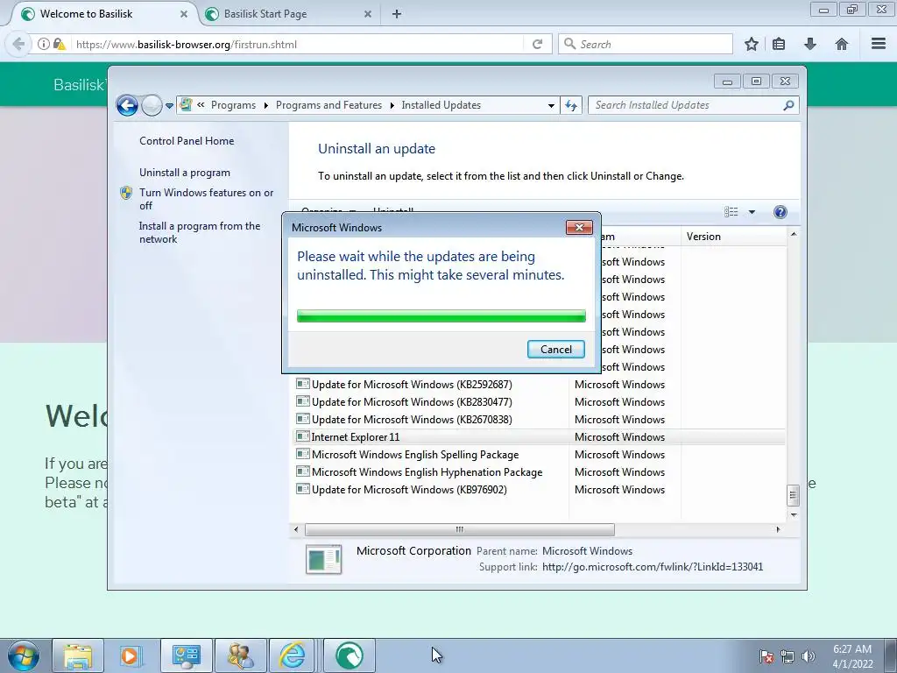Open Uninstall a program link
897x673 pixels.
(x=185, y=173)
